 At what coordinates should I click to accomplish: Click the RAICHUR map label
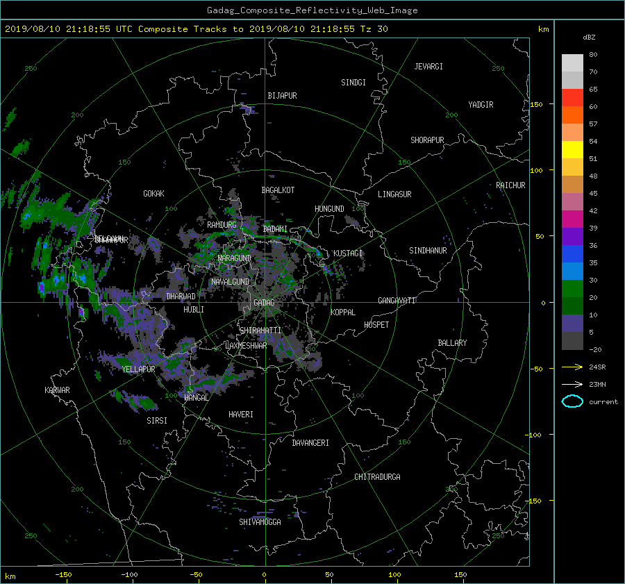point(510,185)
